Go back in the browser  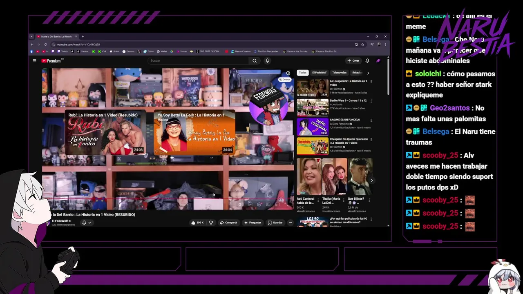(32, 45)
